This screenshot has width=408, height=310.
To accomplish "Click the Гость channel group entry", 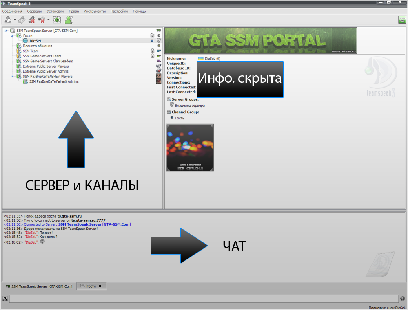I will tap(180, 118).
